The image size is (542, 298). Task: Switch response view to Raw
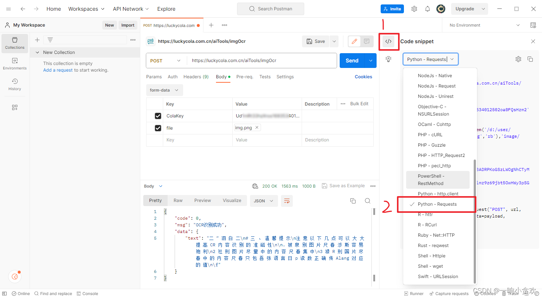178,201
